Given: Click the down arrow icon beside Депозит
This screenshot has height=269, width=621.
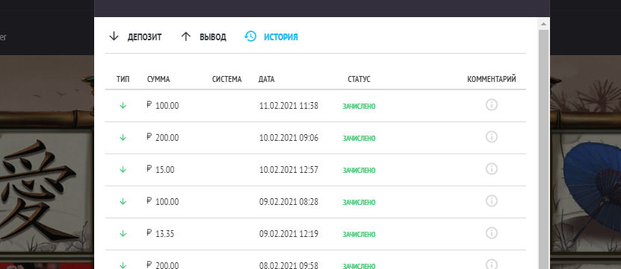Looking at the screenshot, I should pyautogui.click(x=114, y=37).
